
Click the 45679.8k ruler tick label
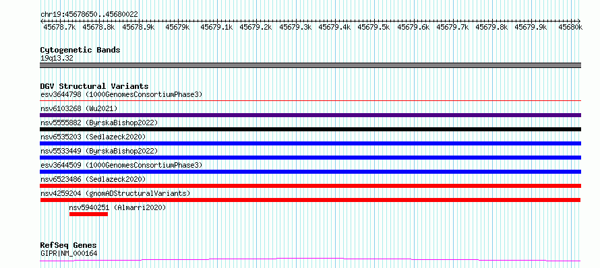coord(491,27)
